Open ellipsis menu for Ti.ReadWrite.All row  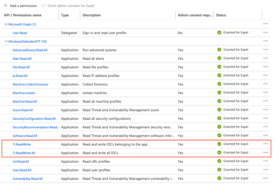click(x=265, y=152)
